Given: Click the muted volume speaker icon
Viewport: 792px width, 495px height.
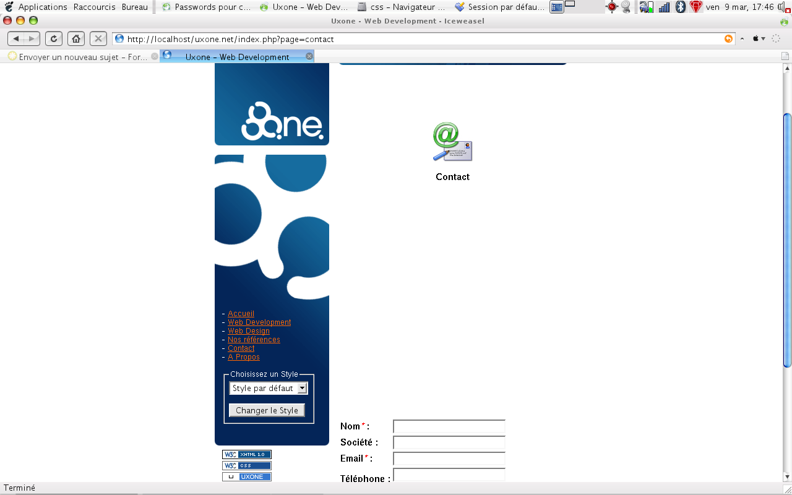Looking at the screenshot, I should point(784,7).
